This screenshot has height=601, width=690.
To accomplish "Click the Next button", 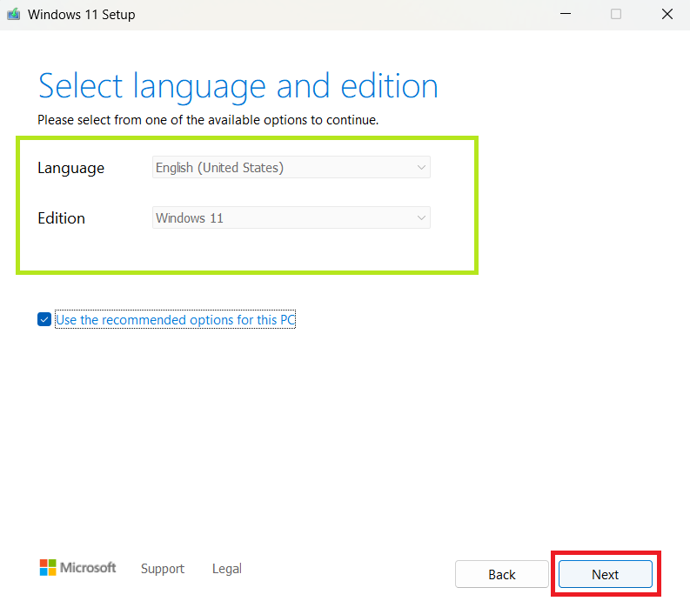I will [605, 574].
